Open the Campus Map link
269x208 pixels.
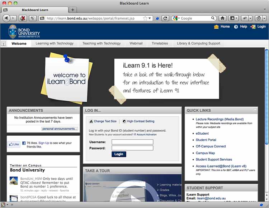click(205, 153)
